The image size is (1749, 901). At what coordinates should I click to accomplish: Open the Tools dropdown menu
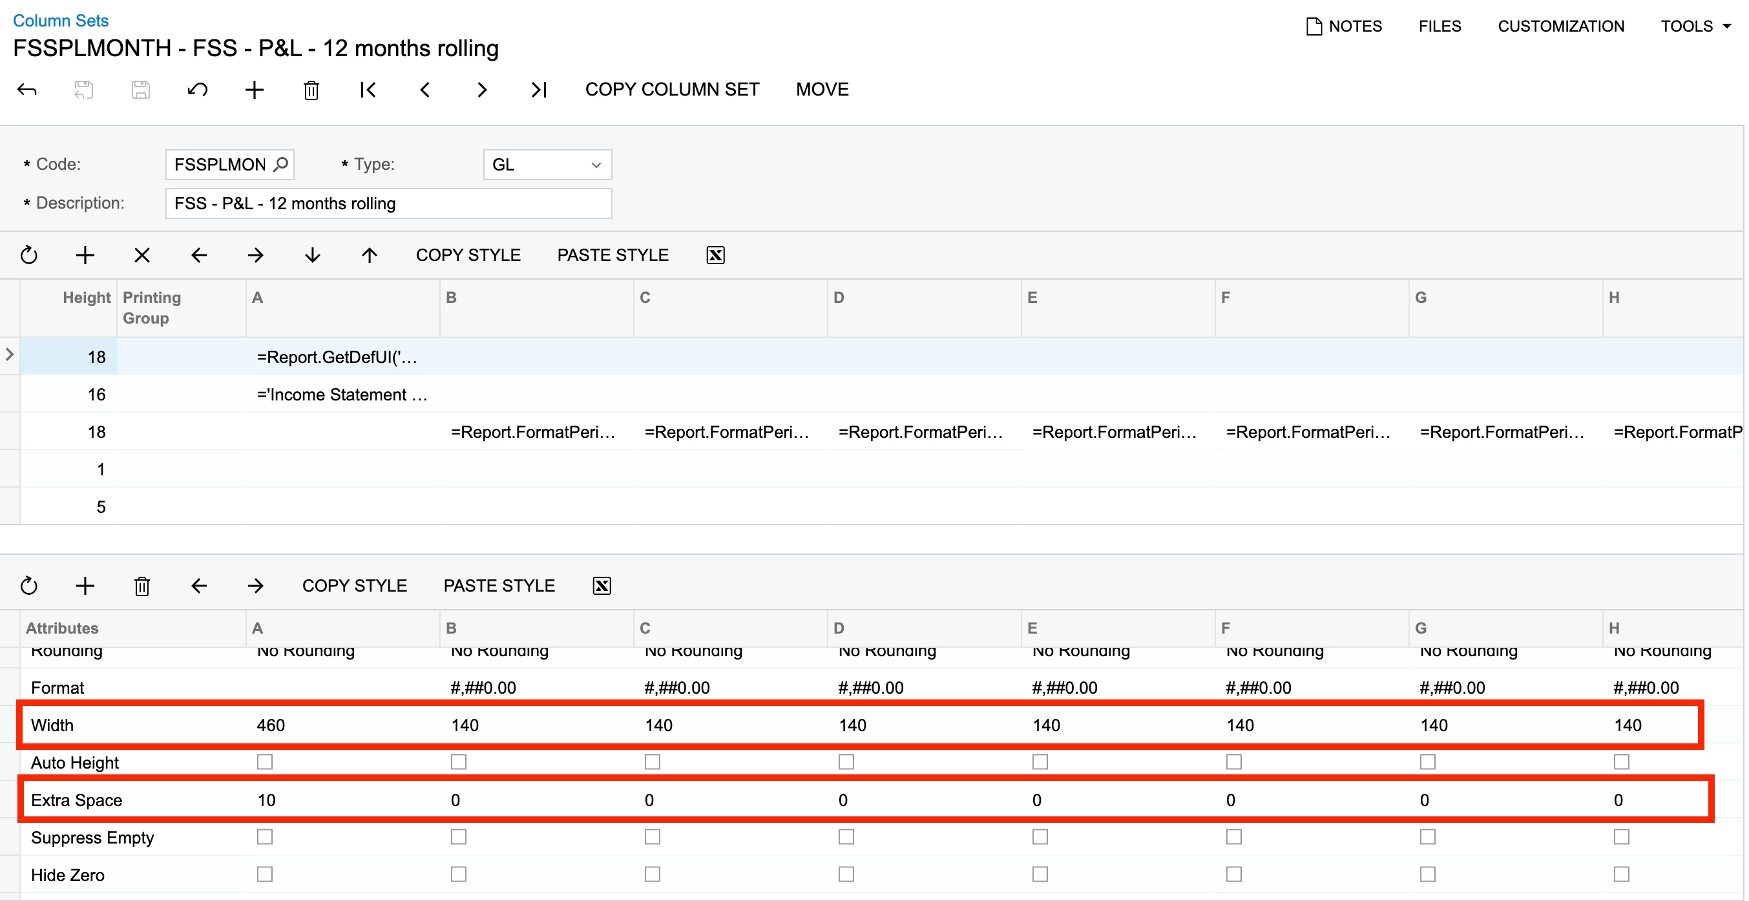click(x=1696, y=26)
